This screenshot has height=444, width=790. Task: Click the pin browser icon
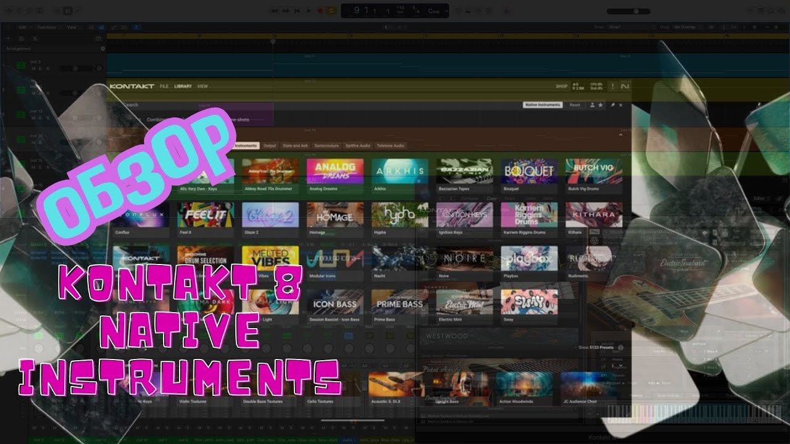[x=613, y=105]
